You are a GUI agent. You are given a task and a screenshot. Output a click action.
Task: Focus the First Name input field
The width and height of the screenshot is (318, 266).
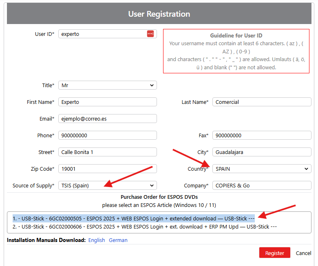click(x=108, y=102)
